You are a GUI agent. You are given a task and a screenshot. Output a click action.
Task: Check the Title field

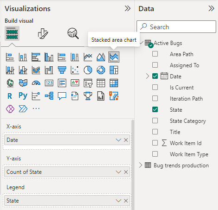click(x=155, y=132)
